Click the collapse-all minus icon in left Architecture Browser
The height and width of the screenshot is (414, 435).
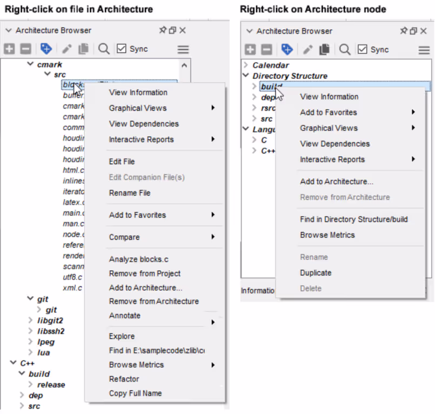pyautogui.click(x=26, y=49)
